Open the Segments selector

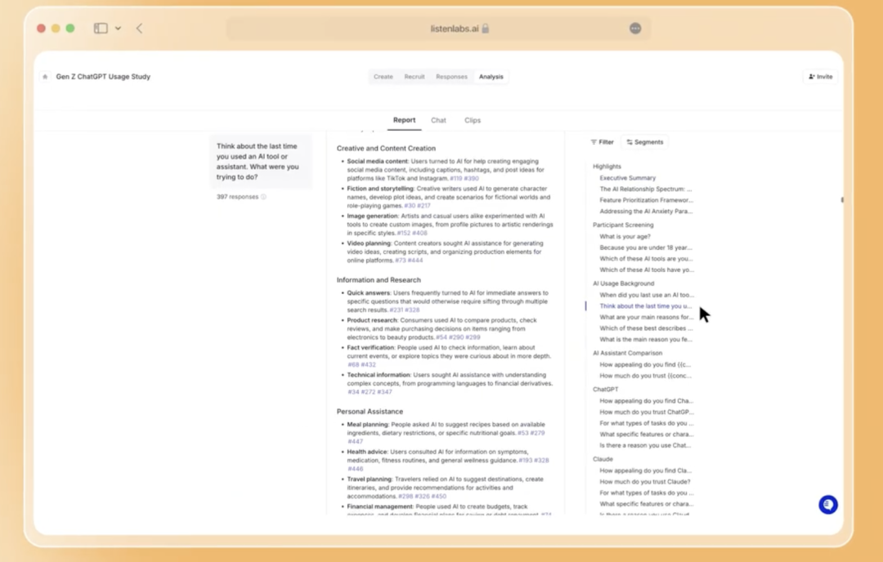click(x=645, y=142)
